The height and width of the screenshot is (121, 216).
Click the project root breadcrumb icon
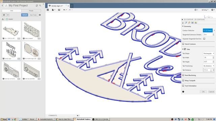(3, 19)
